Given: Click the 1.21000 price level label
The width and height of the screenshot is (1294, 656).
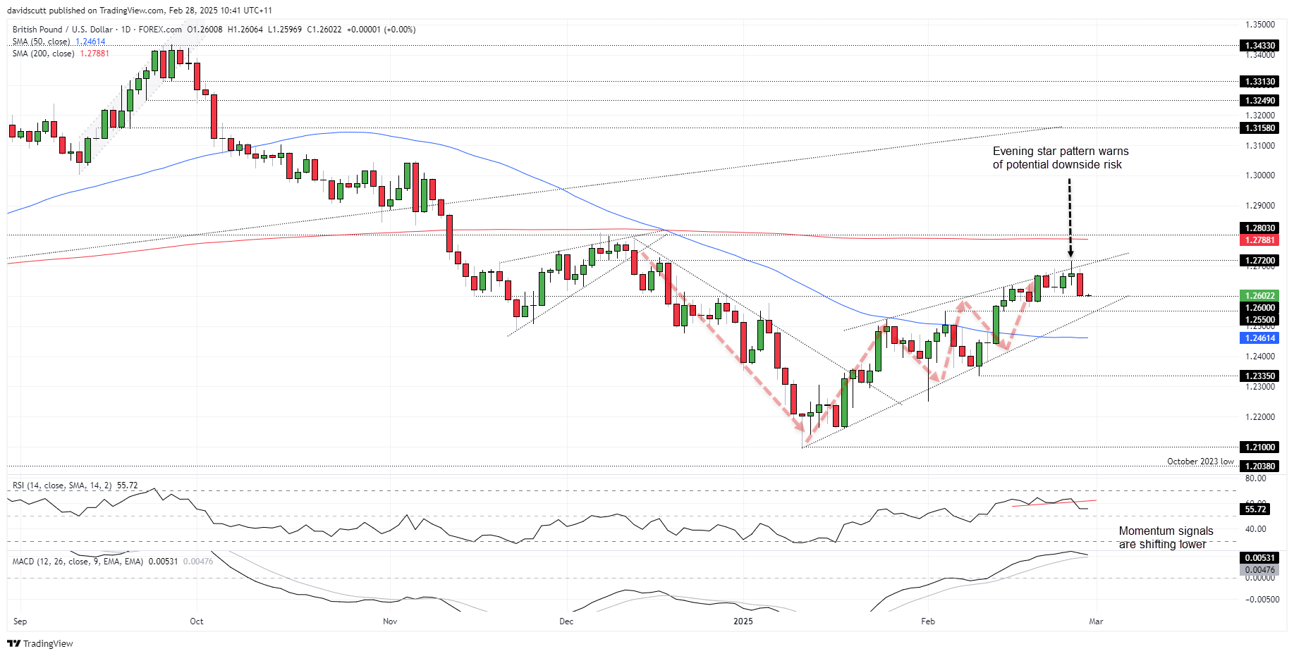Looking at the screenshot, I should 1259,447.
